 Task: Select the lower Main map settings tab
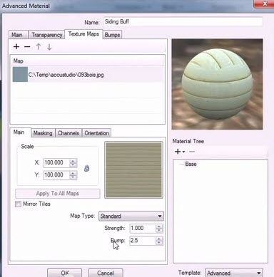point(19,132)
